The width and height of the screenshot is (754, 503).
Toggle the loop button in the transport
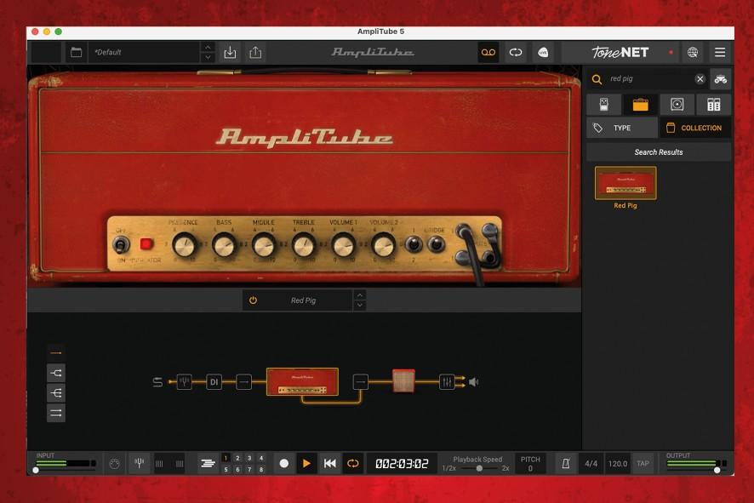352,464
